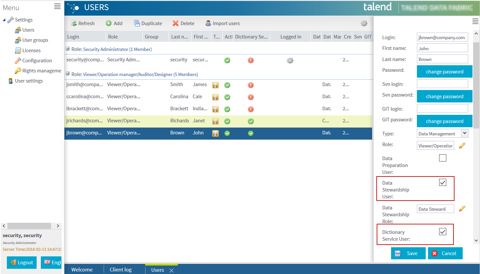
Task: Open the Type dropdown arrow
Action: pos(465,133)
